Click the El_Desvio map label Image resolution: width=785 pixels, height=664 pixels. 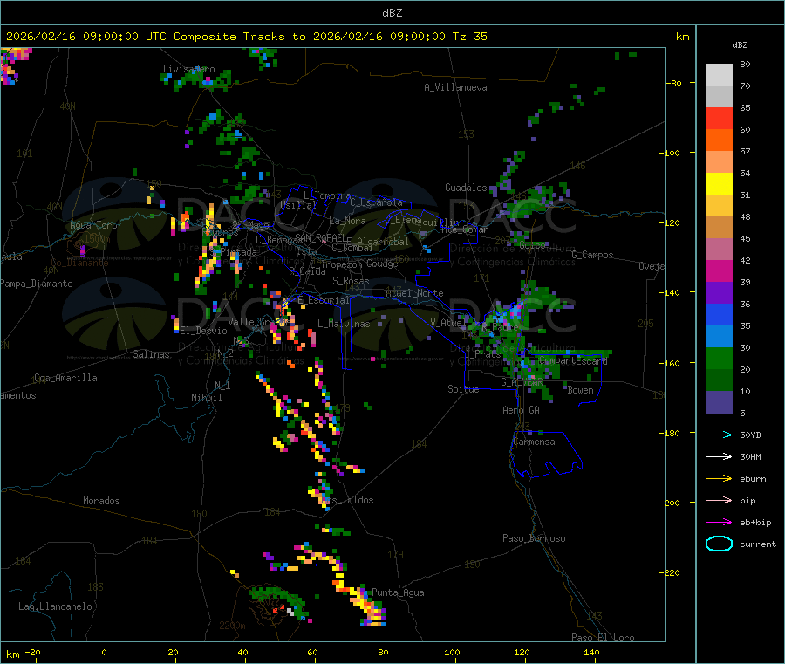tap(203, 331)
